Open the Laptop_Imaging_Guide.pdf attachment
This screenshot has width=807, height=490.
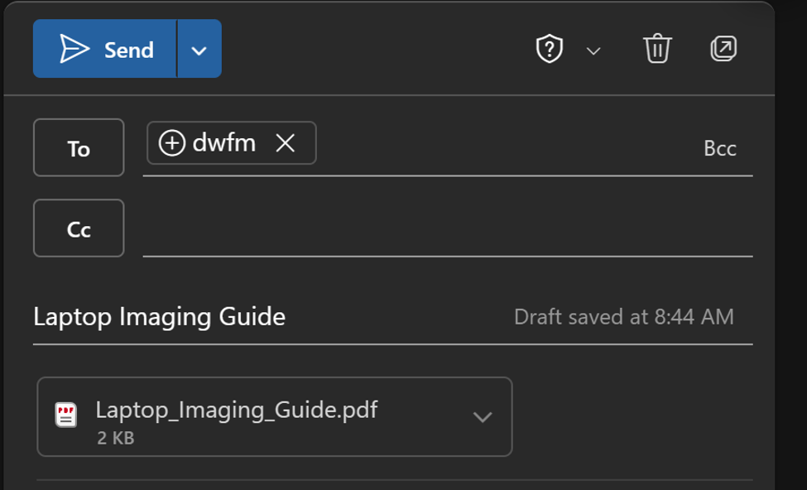pos(236,410)
